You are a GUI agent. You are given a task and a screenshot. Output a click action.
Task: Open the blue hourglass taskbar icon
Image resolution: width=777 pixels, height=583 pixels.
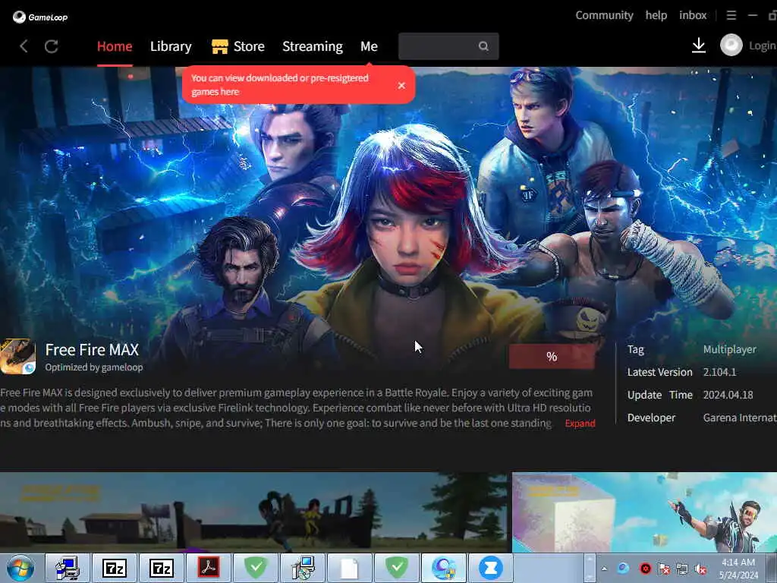coord(491,568)
